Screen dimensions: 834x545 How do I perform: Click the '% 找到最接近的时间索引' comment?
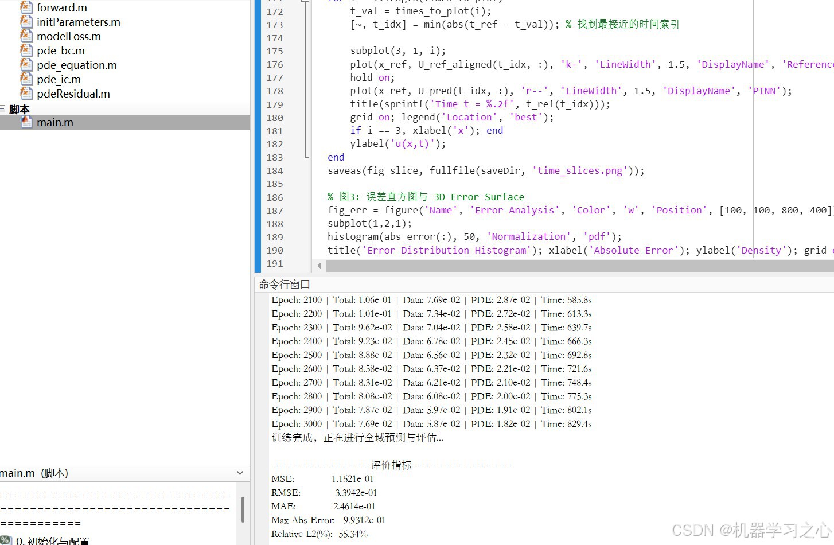coord(622,24)
